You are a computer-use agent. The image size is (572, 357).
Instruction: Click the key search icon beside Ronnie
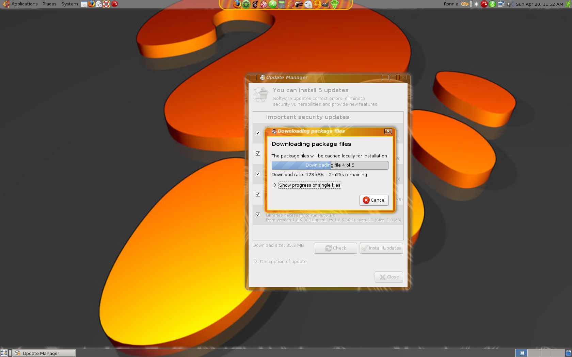coord(465,4)
